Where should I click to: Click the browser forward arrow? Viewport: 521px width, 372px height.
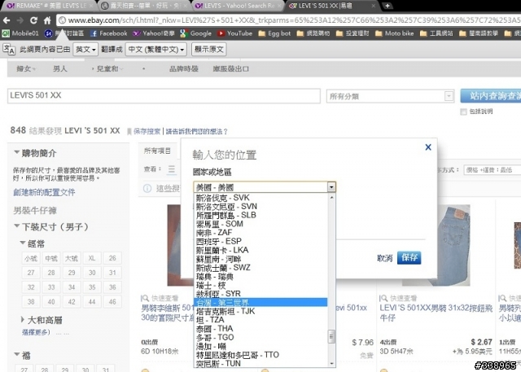point(20,20)
